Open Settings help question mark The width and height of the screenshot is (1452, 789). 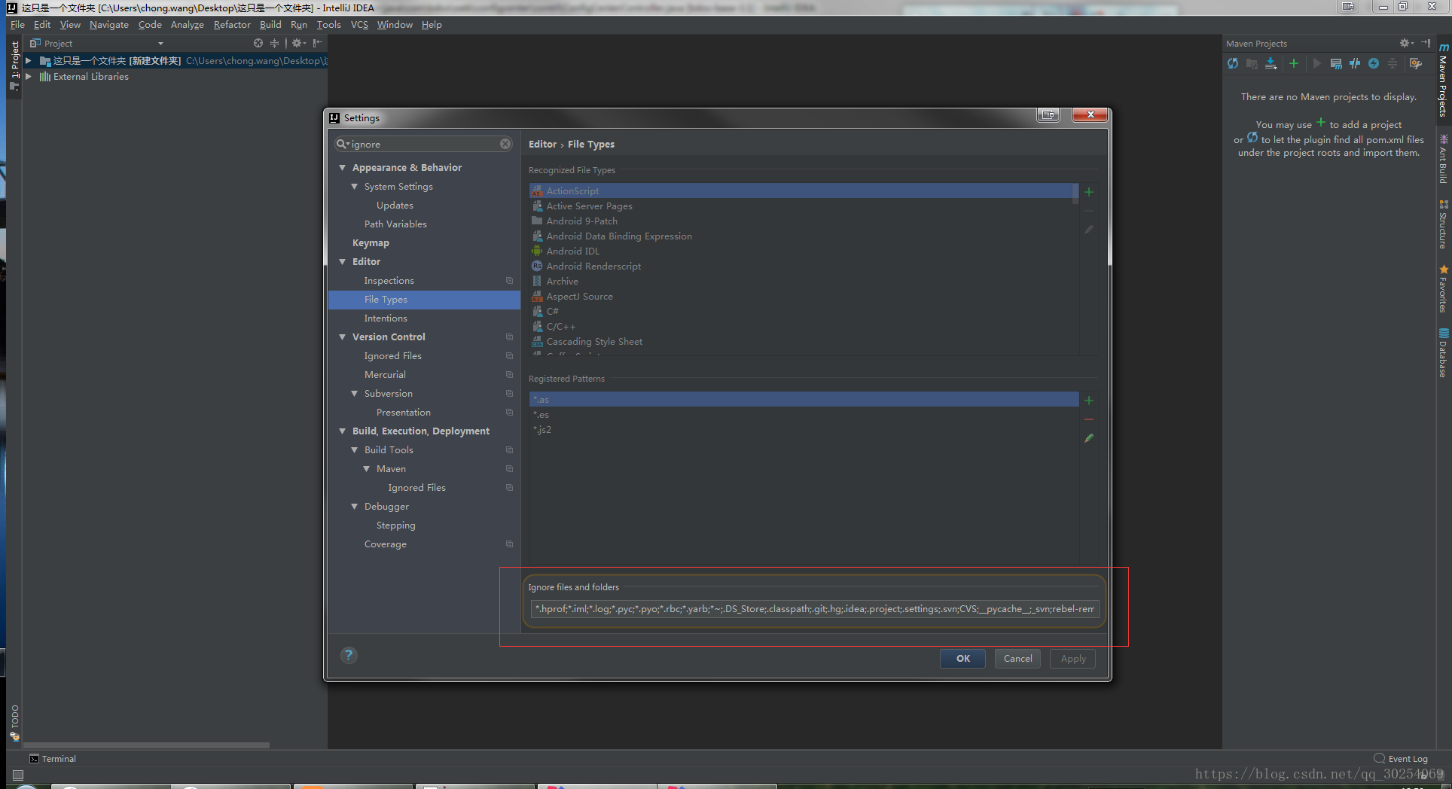[348, 655]
